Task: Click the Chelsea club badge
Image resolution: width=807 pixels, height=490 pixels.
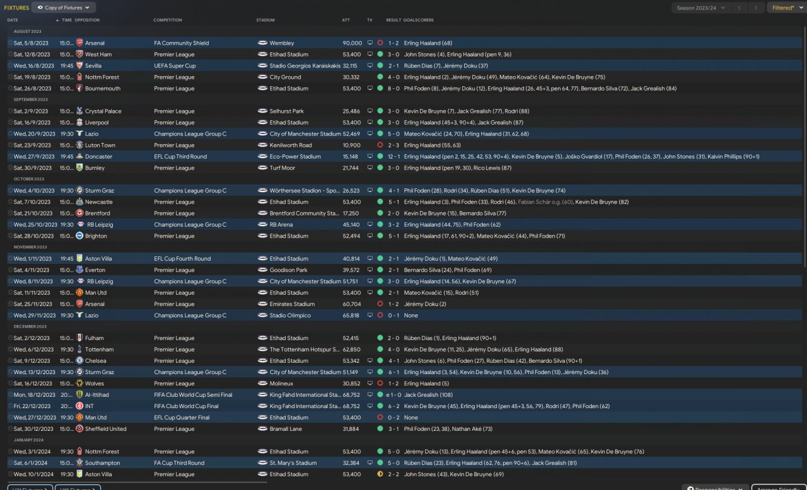Action: (x=79, y=360)
